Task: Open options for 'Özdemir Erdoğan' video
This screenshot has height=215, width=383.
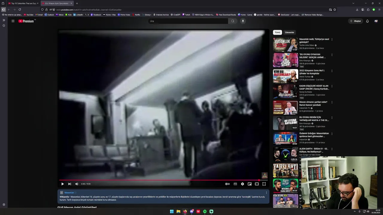Action: (x=332, y=134)
